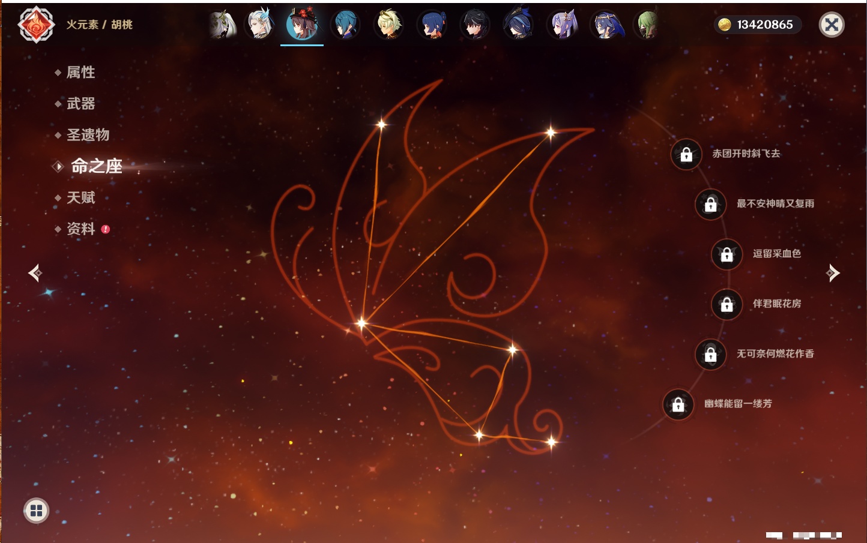Image resolution: width=867 pixels, height=543 pixels.
Task: Click the Pyro element emblem icon
Action: (x=36, y=25)
